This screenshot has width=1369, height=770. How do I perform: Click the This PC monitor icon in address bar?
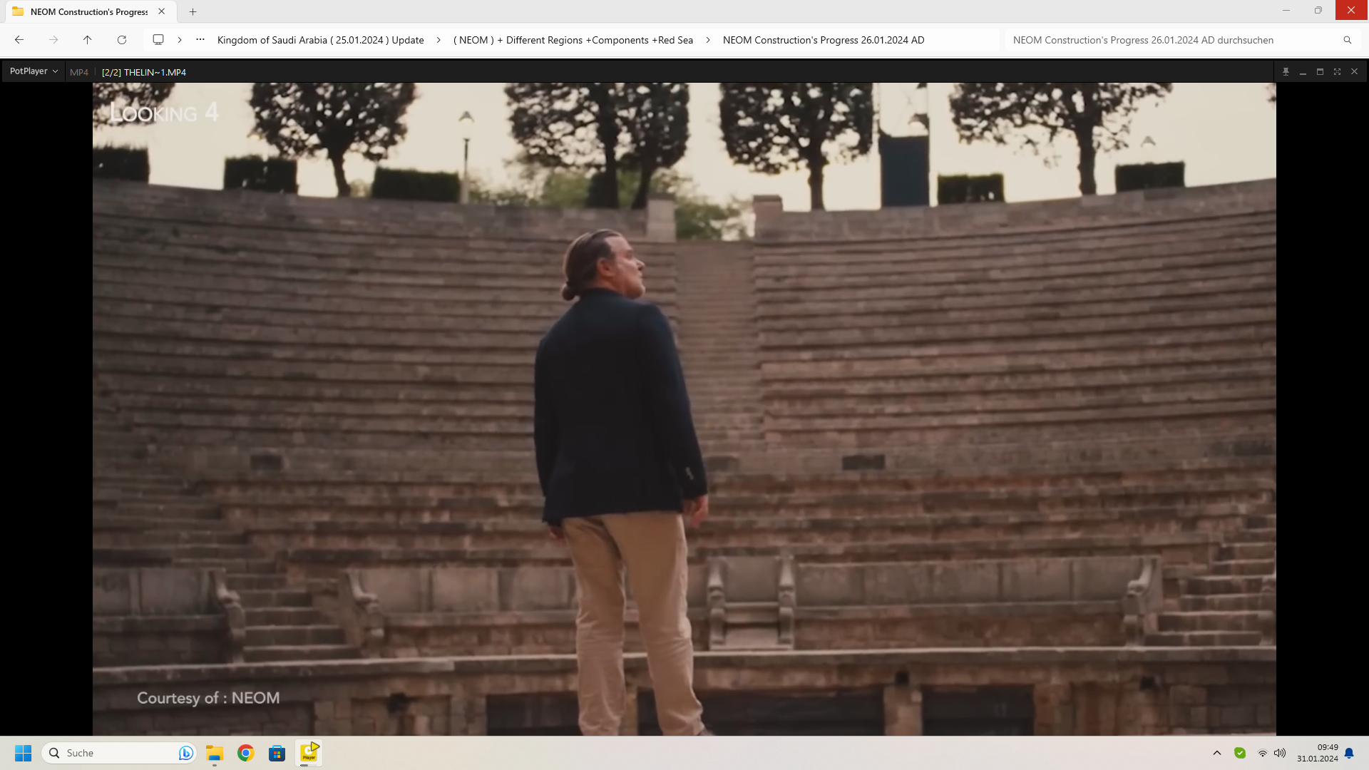(x=158, y=40)
